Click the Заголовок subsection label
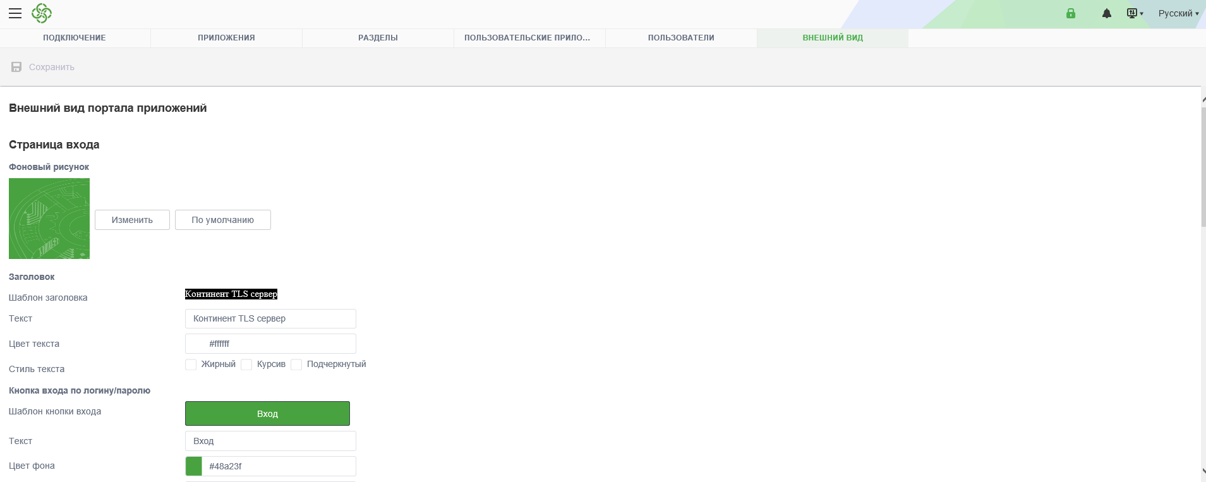This screenshot has width=1206, height=482. pos(32,277)
